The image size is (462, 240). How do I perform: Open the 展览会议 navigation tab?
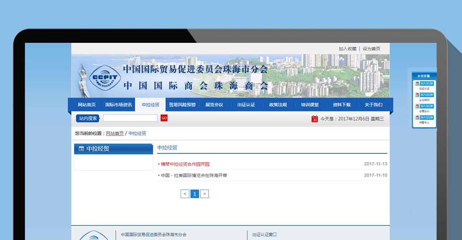214,105
